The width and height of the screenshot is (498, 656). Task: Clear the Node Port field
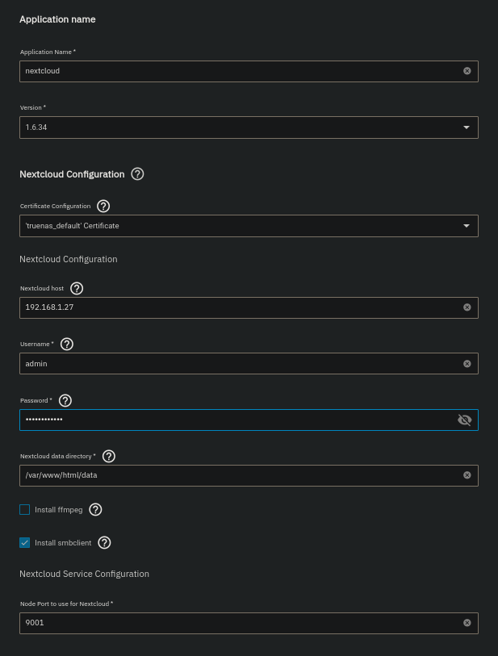[x=467, y=623]
